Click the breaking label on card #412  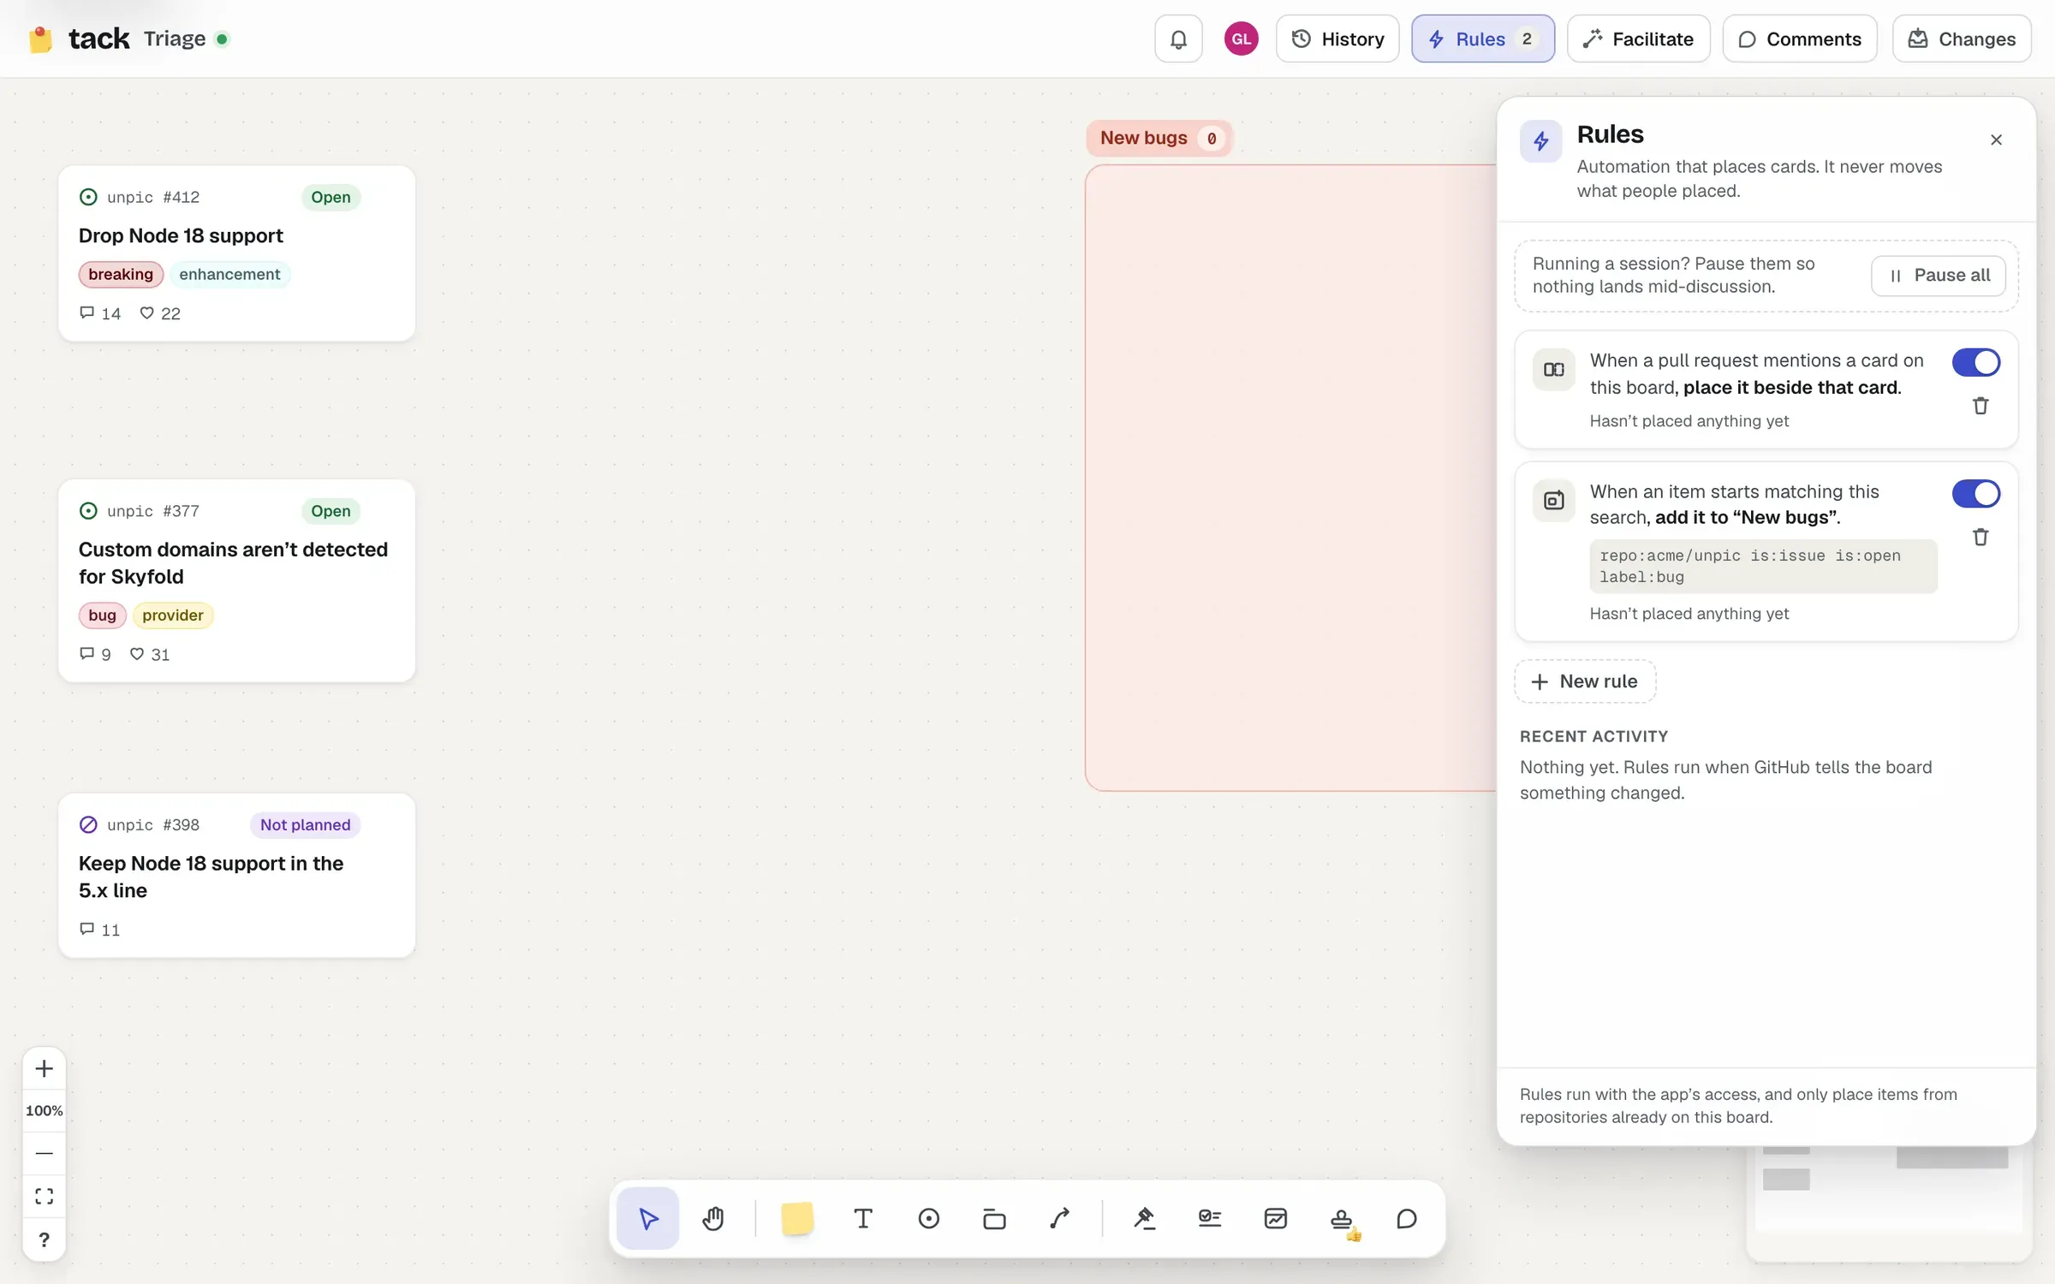click(x=121, y=274)
